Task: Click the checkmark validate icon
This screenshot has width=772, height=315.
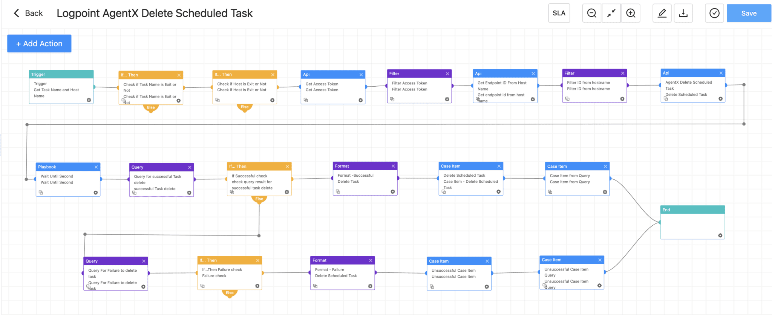Action: tap(714, 13)
